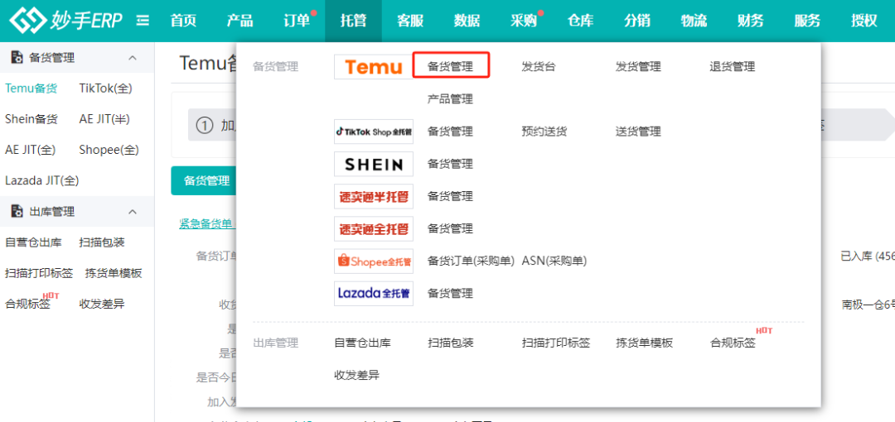This screenshot has width=895, height=422.
Task: Open 扫描打印标签 in sidebar
Action: point(39,273)
